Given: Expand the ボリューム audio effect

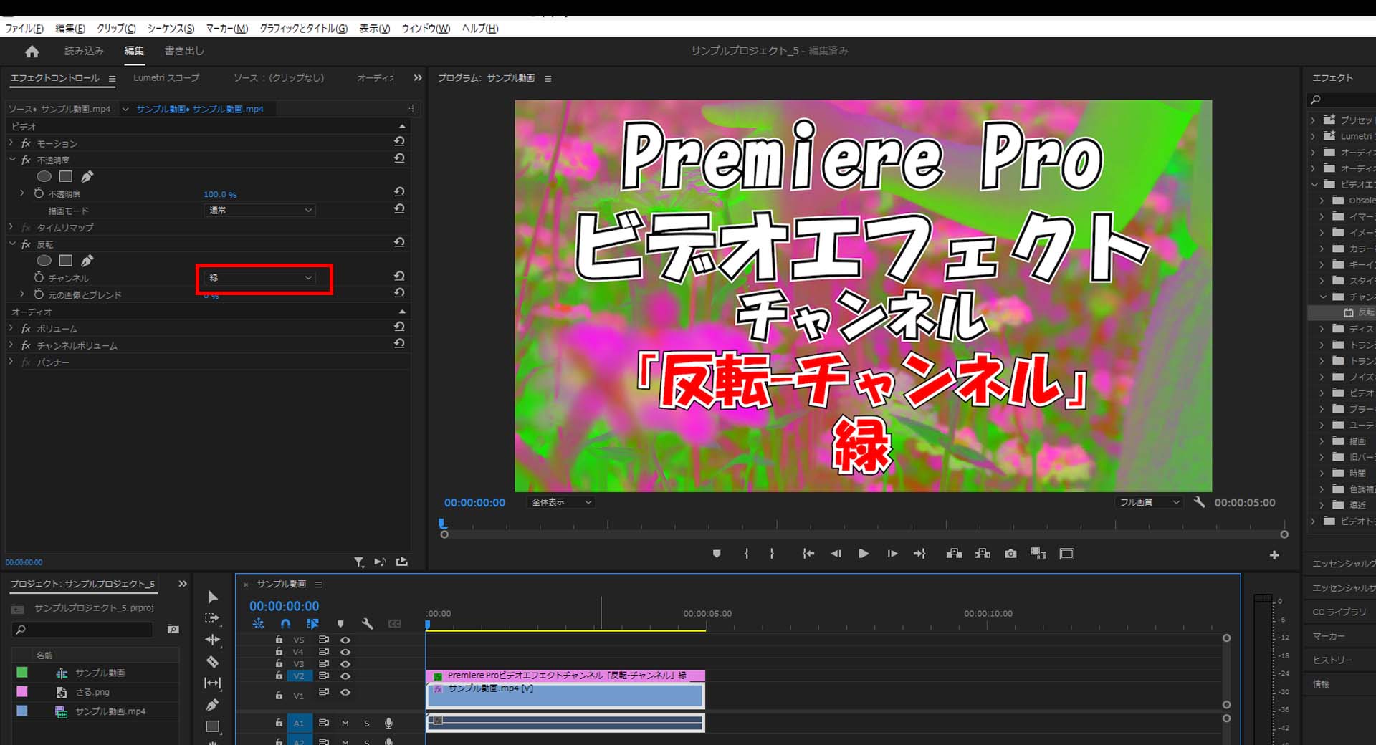Looking at the screenshot, I should coord(11,328).
